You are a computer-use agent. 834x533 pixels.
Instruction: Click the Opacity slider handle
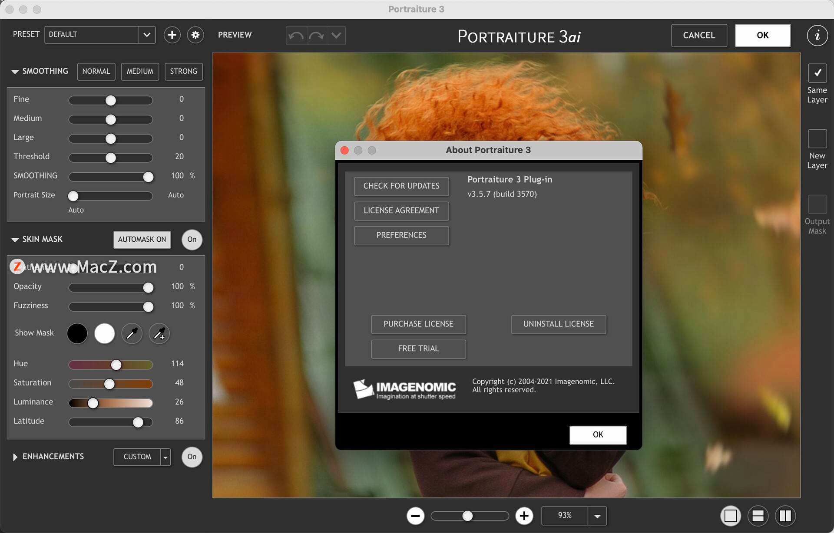click(x=148, y=287)
